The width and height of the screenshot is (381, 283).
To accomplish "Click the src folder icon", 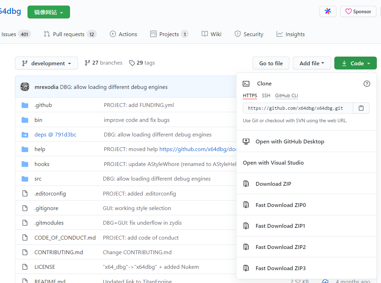I will 25,179.
